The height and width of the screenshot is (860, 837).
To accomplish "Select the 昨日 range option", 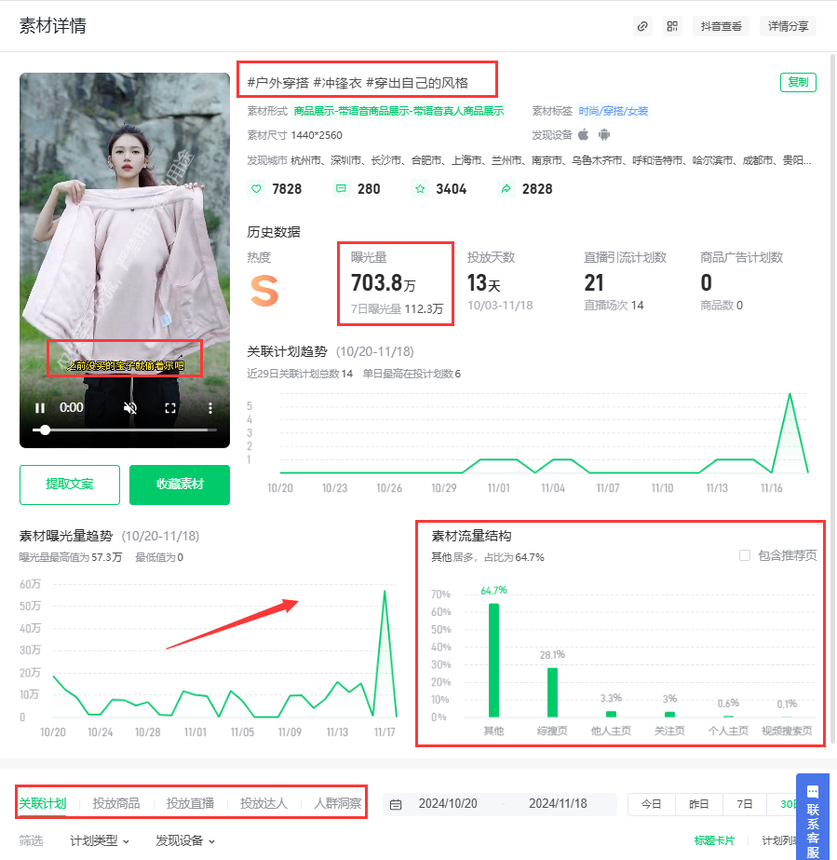I will click(x=699, y=804).
